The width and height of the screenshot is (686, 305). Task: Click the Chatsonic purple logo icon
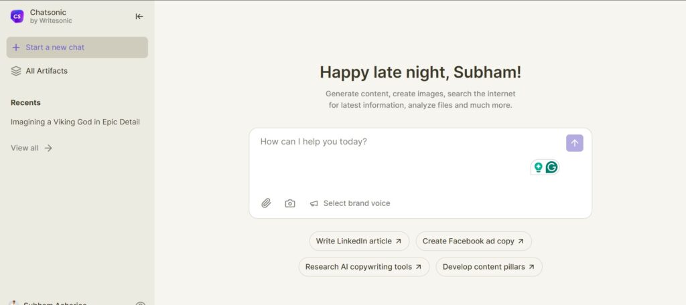coord(17,16)
